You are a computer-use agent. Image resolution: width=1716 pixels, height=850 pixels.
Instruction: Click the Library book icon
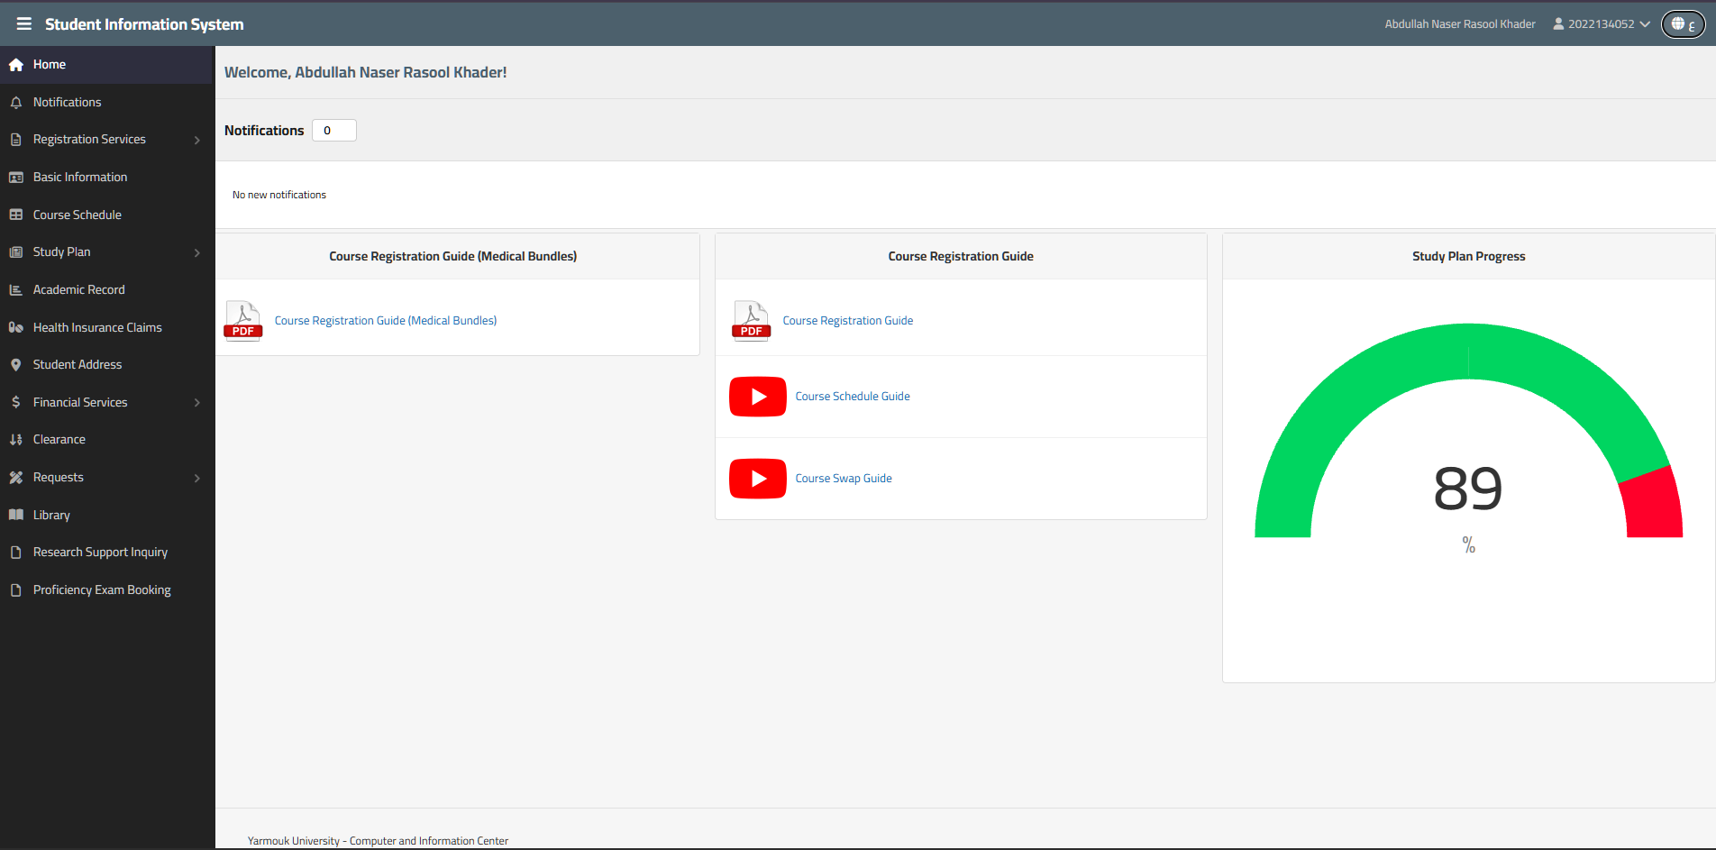point(15,515)
